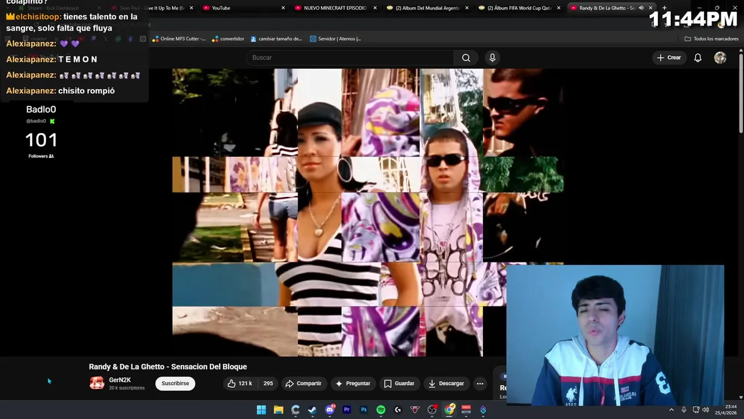Open GerN2K channel avatar
This screenshot has height=419, width=744.
click(96, 383)
